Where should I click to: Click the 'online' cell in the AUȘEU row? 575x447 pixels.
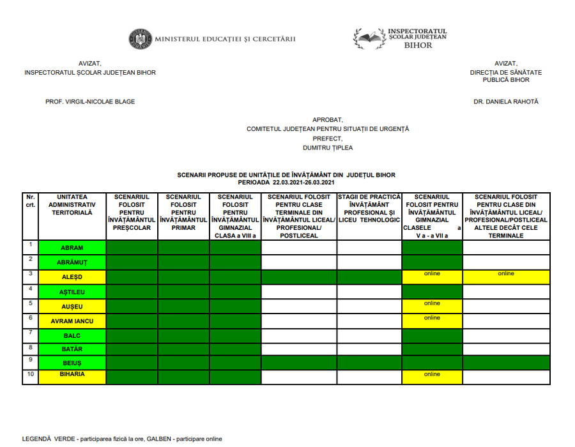(432, 307)
